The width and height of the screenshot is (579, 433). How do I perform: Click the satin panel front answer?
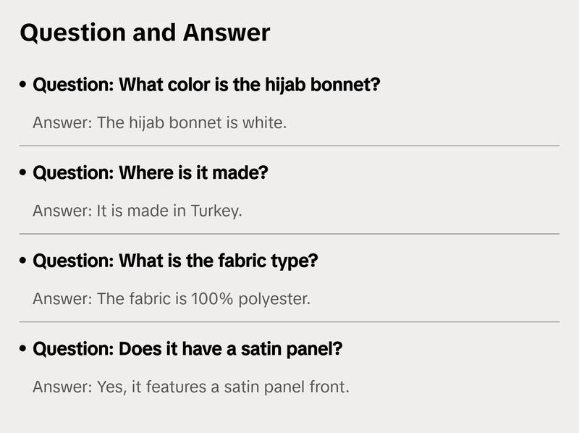pyautogui.click(x=191, y=387)
